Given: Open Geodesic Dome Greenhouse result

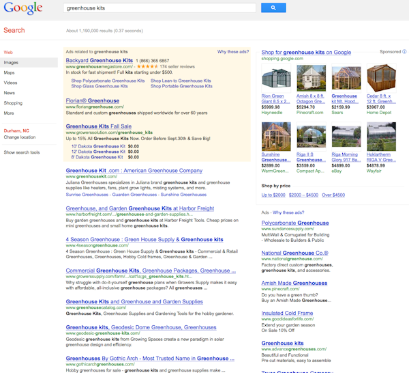Looking at the screenshot, I should (x=141, y=327).
